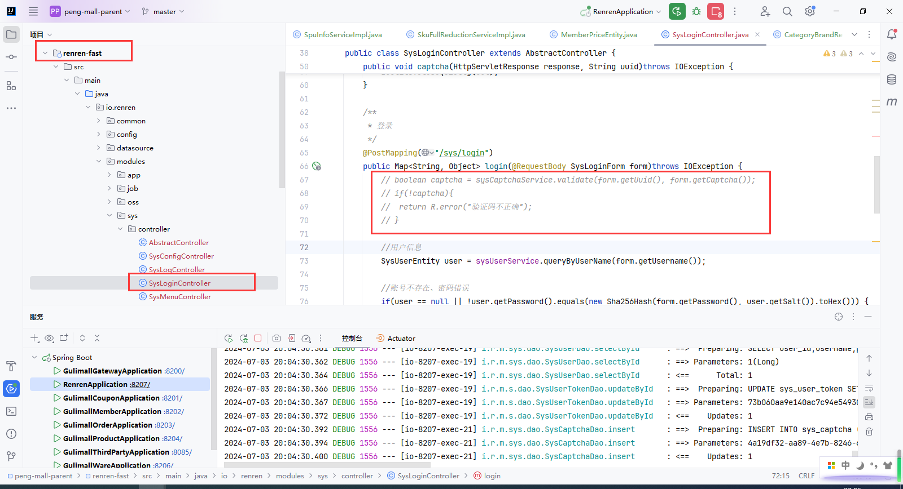903x489 pixels.
Task: Change the CRLF line separator
Action: (806, 475)
